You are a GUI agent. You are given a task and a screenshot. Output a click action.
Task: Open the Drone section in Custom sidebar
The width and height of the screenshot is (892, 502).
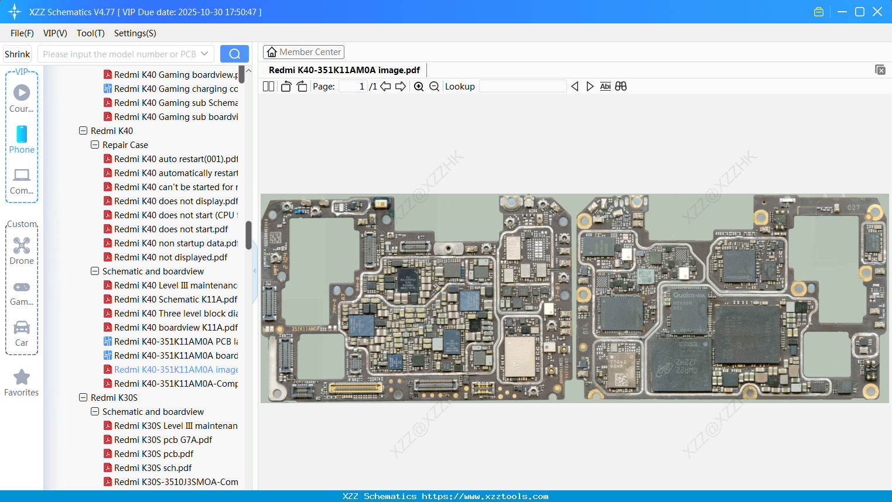tap(22, 252)
